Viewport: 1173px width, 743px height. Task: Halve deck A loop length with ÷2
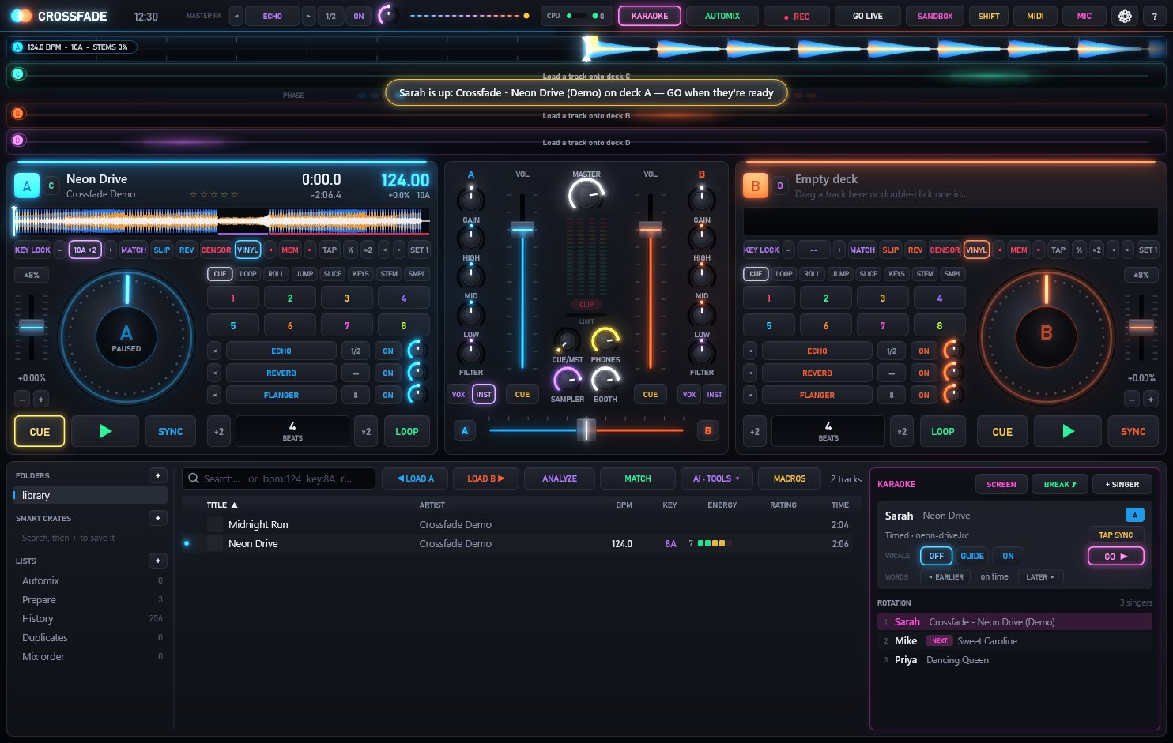pos(219,431)
